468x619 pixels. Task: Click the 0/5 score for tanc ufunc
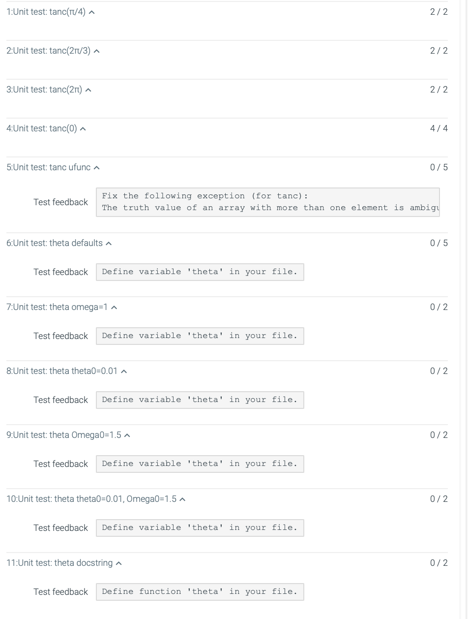439,167
